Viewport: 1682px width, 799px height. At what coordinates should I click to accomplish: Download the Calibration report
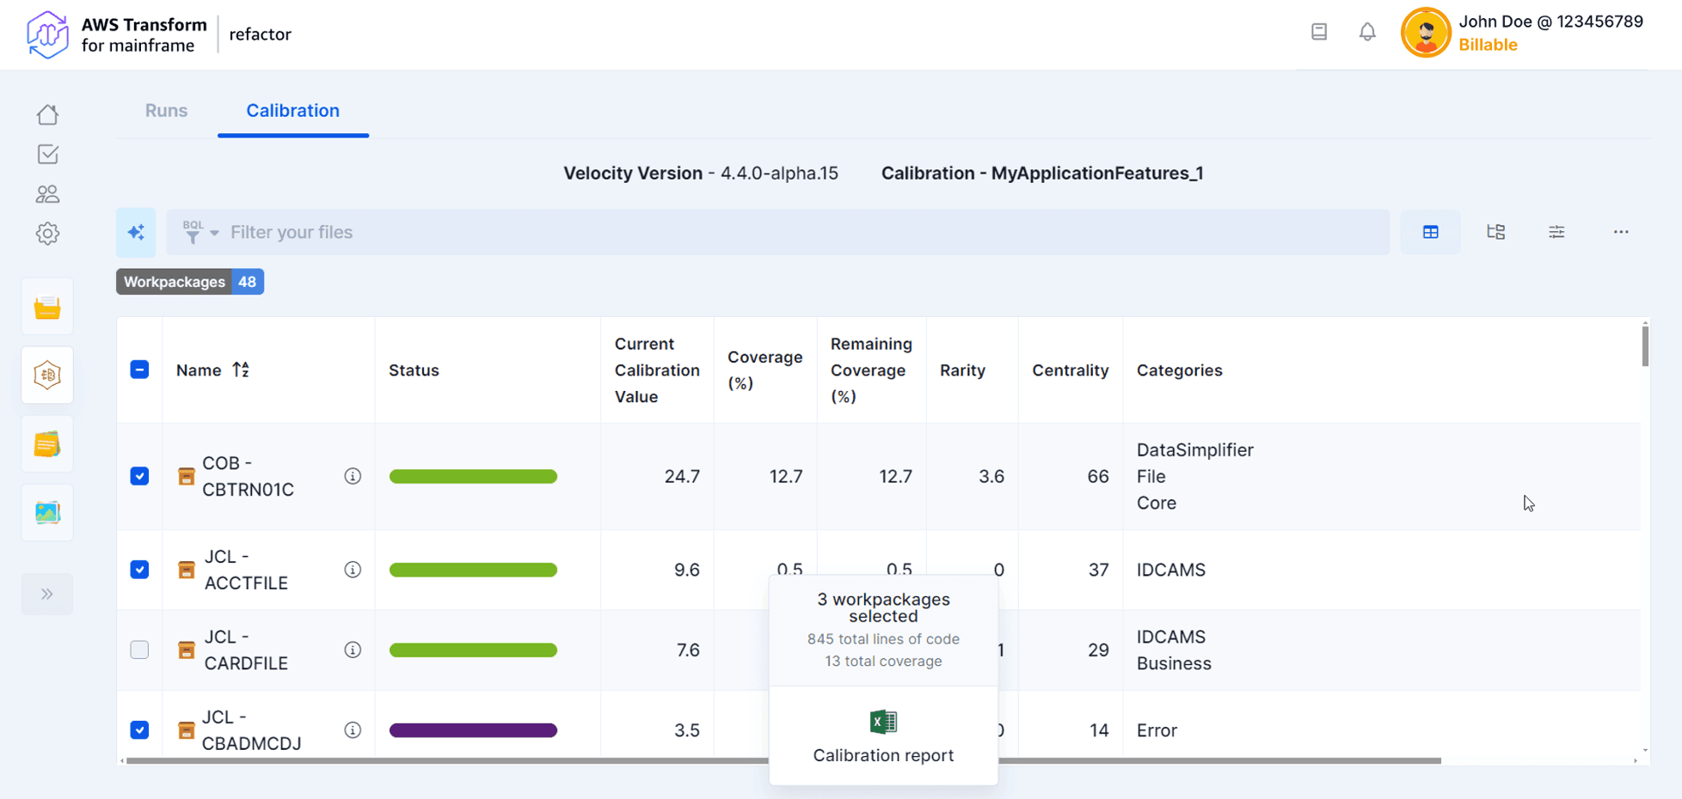pyautogui.click(x=883, y=736)
